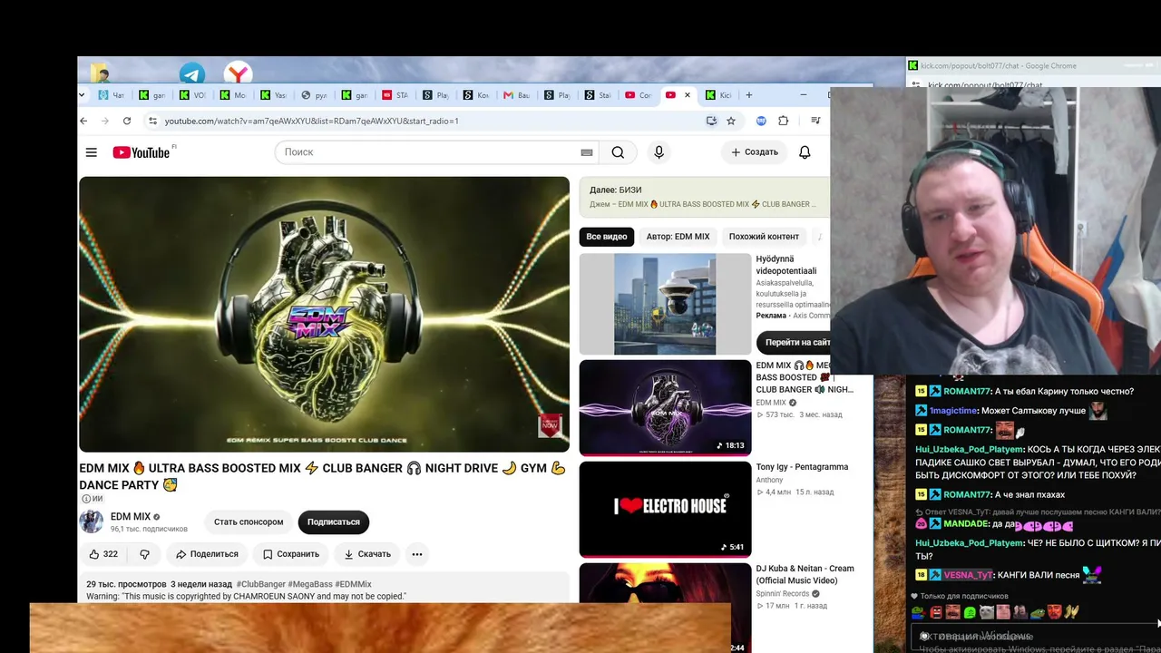
Task: Open the Axis ad thumbnail
Action: tap(665, 305)
